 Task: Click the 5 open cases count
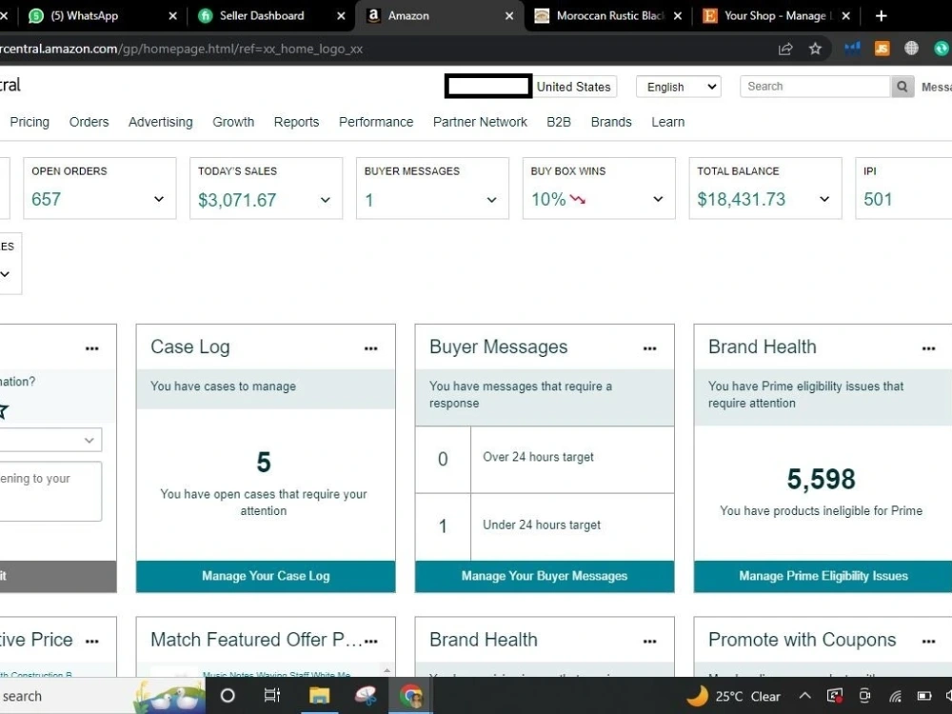264,462
